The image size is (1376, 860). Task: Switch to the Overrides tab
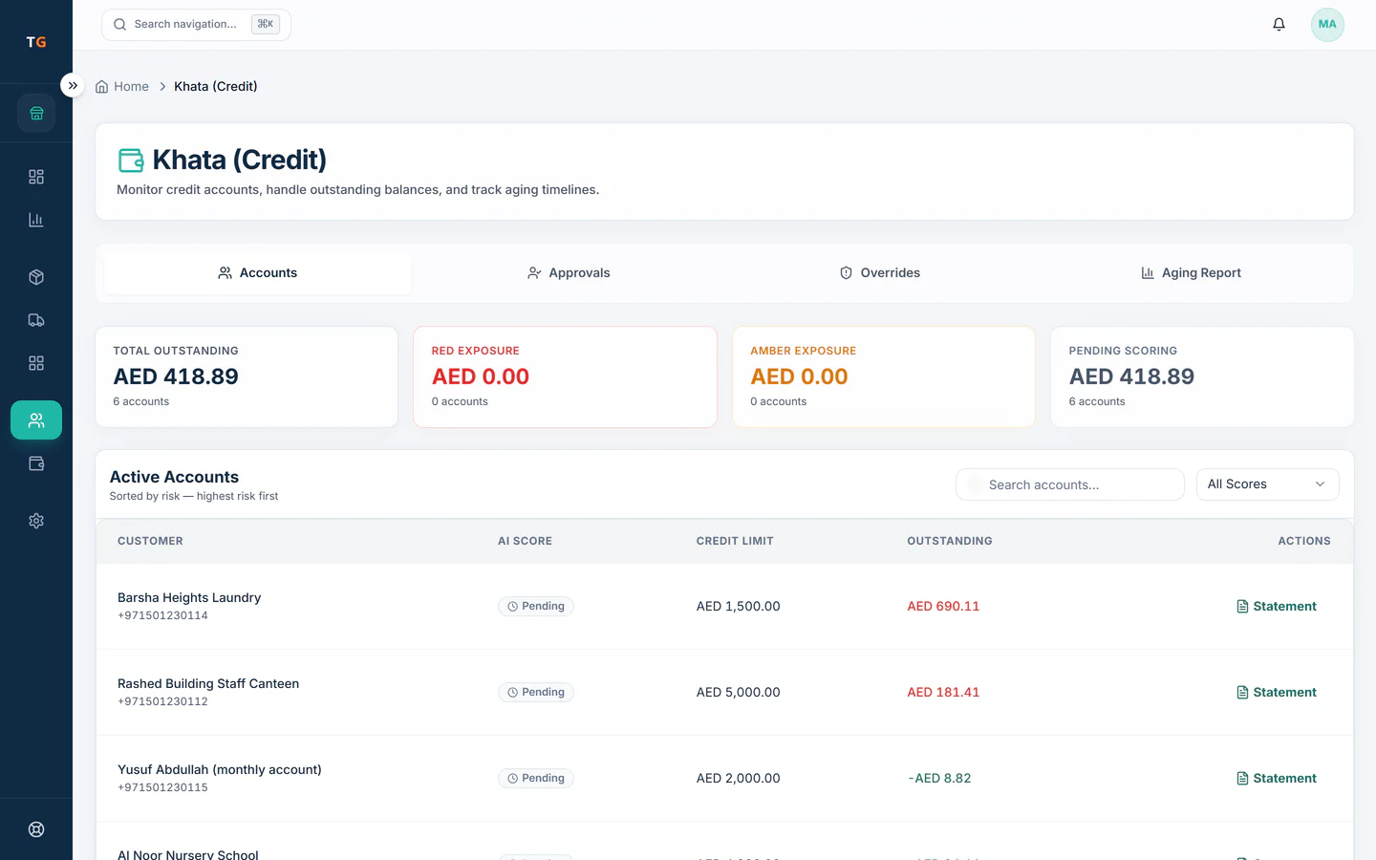point(880,273)
